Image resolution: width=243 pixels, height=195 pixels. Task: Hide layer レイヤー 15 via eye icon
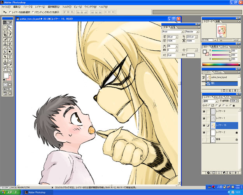204,125
